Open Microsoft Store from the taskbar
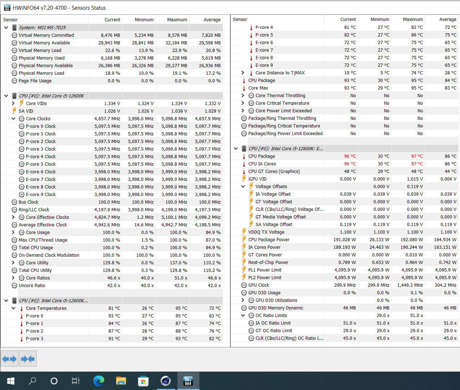Image resolution: width=460 pixels, height=390 pixels. coord(143,381)
